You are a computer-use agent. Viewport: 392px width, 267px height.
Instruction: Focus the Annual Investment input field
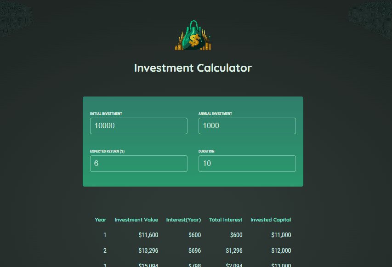[x=247, y=126]
